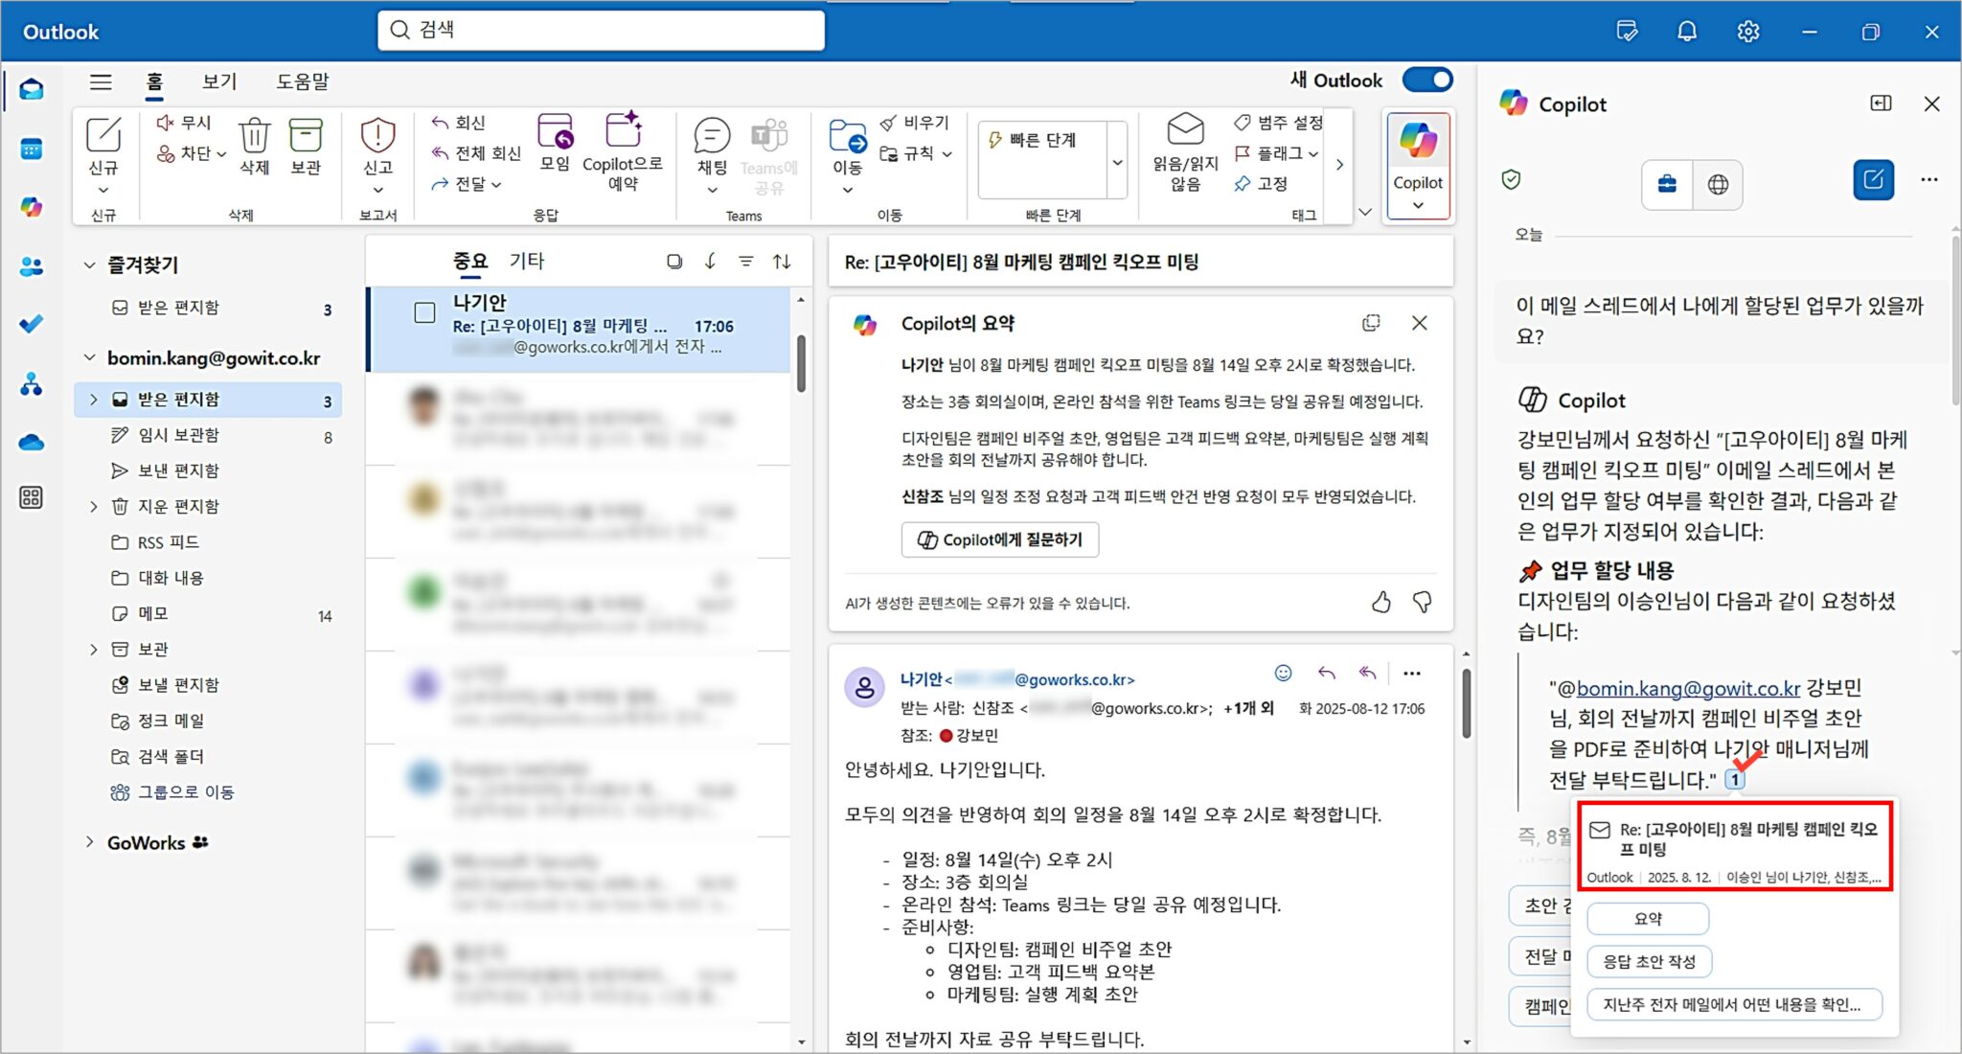The height and width of the screenshot is (1054, 1962).
Task: Collapse the 즐겨찾기 section
Action: pyautogui.click(x=89, y=264)
